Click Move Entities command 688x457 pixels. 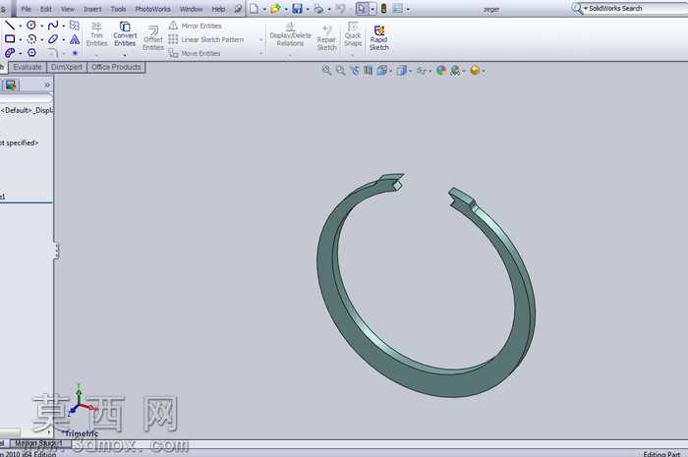pos(195,53)
